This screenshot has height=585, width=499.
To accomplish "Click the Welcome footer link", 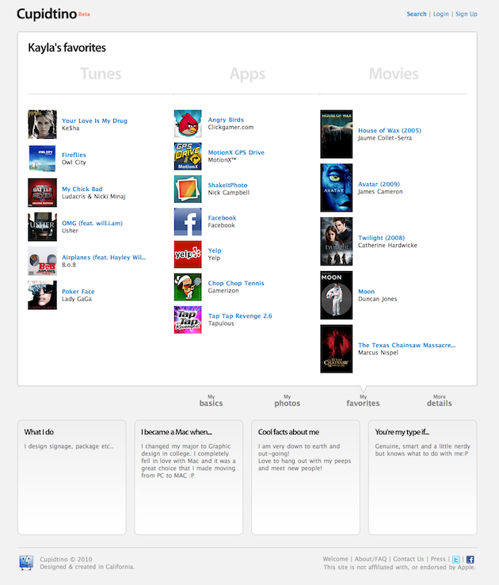I will [x=335, y=559].
